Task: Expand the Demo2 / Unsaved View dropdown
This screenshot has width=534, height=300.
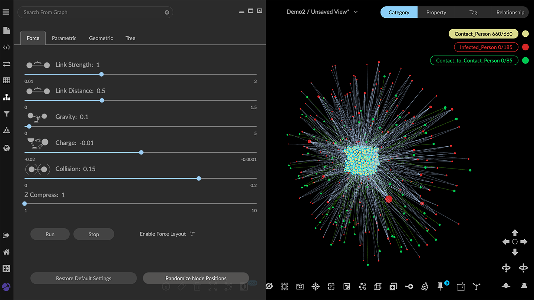Action: [356, 12]
